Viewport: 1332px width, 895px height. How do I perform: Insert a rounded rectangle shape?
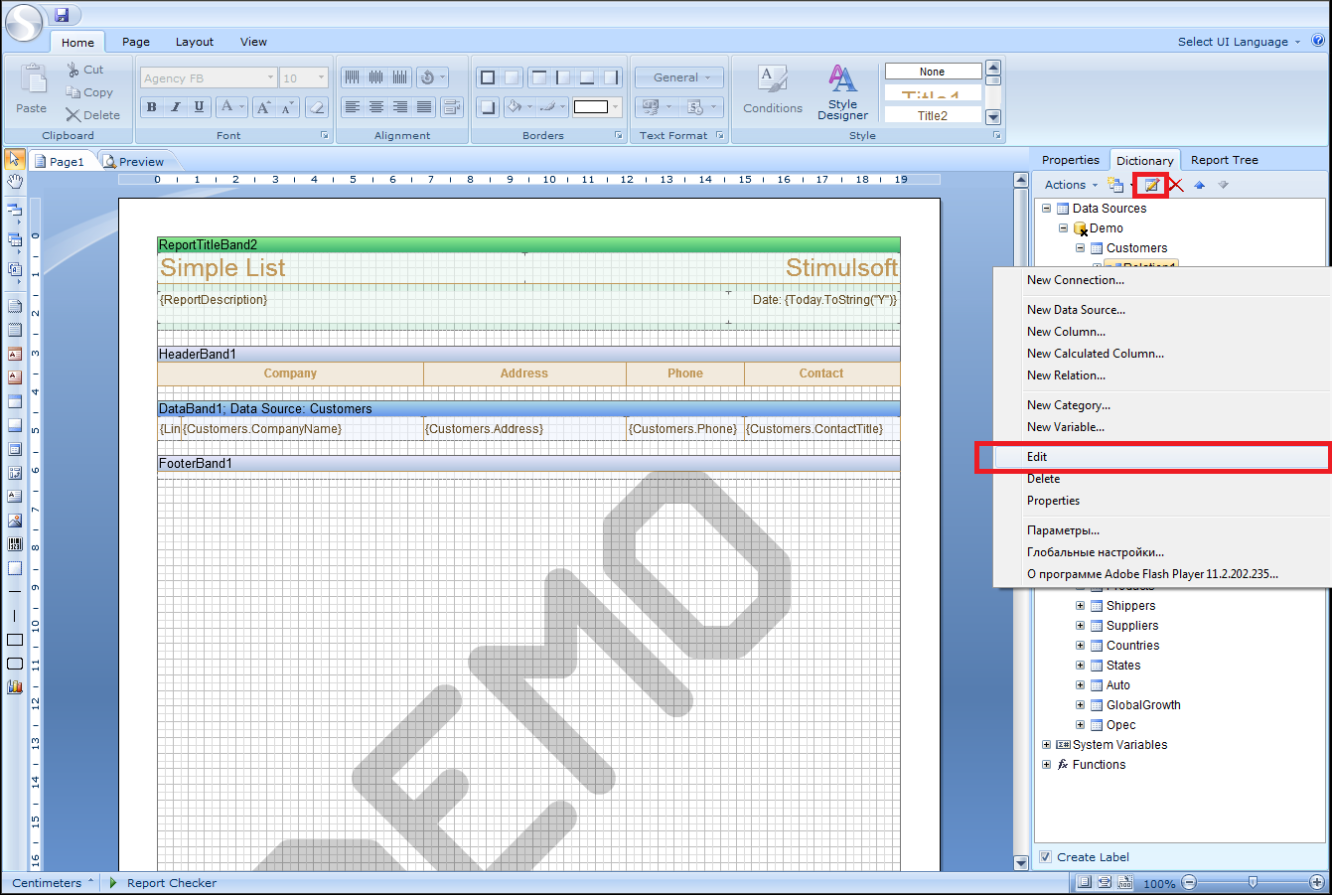coord(15,664)
